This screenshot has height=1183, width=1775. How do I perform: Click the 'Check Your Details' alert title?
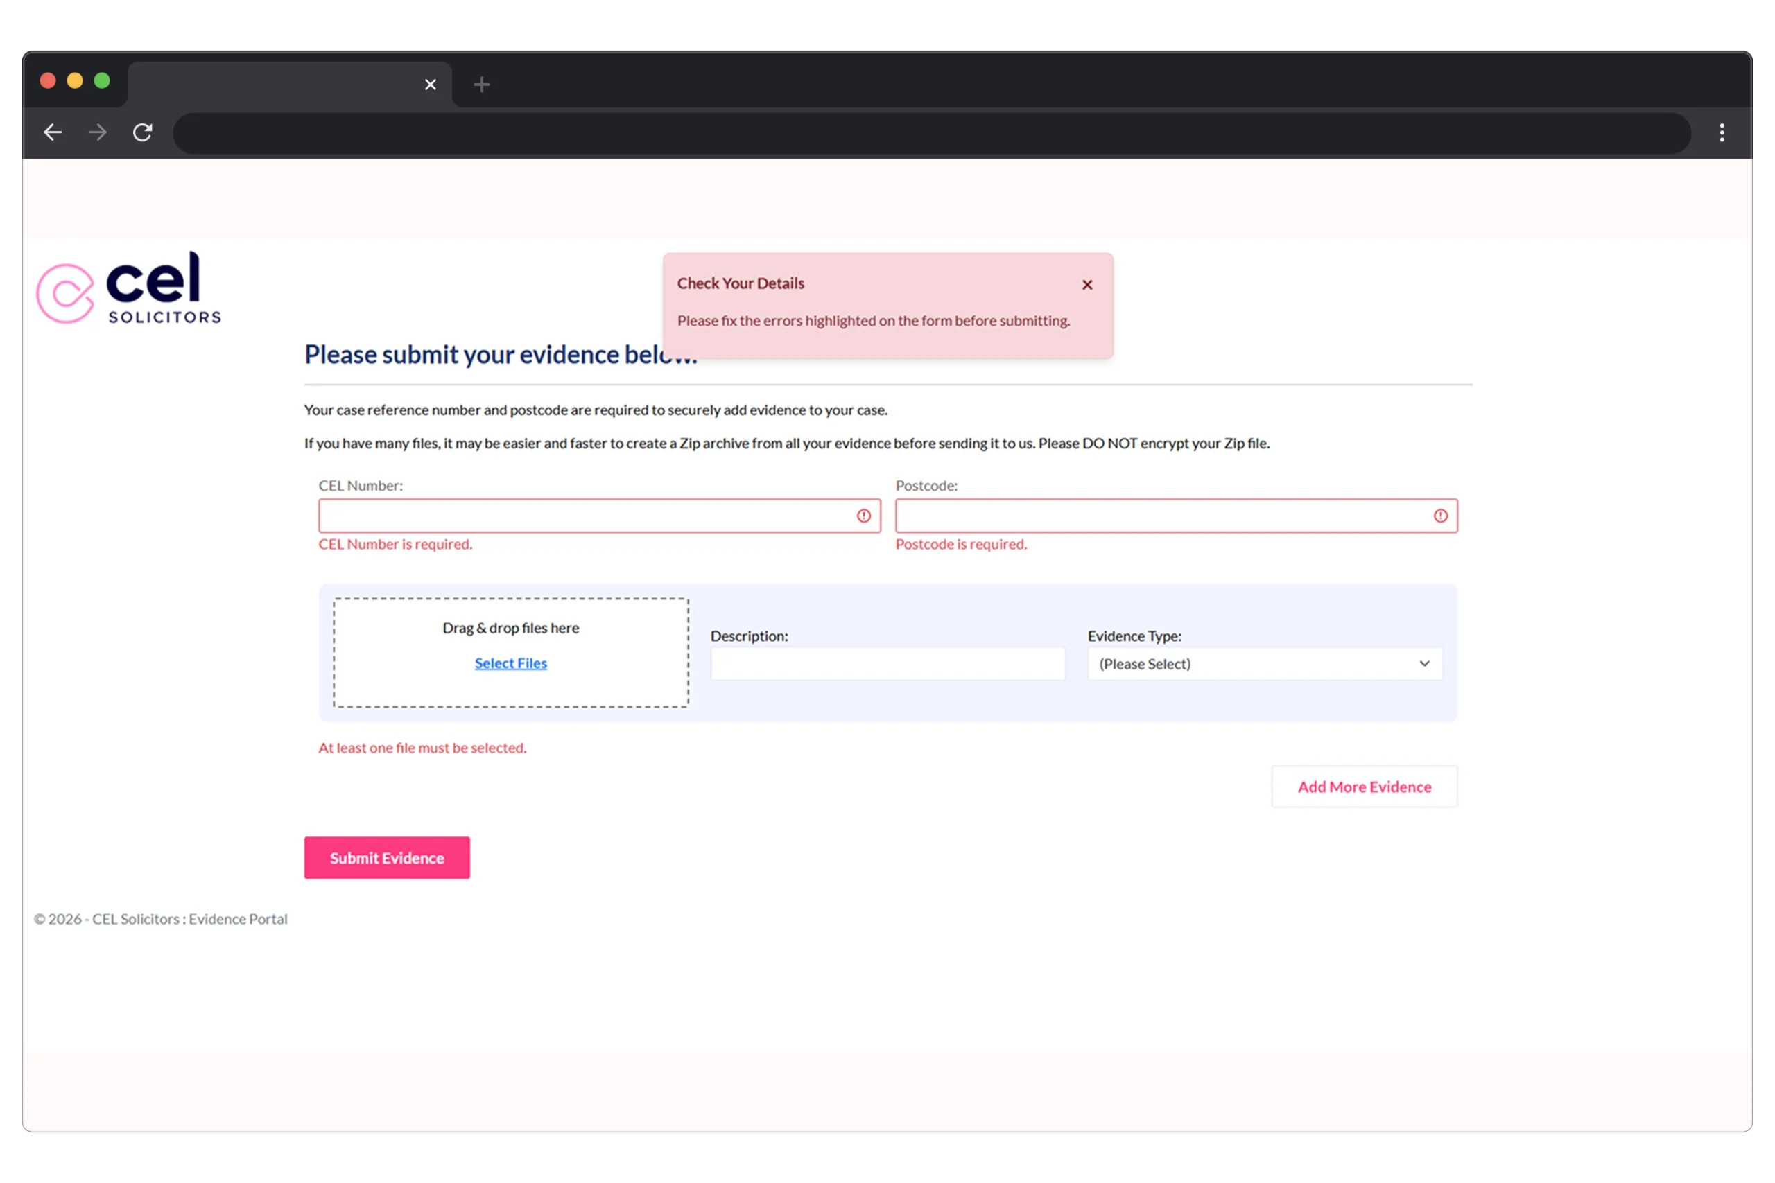[741, 283]
